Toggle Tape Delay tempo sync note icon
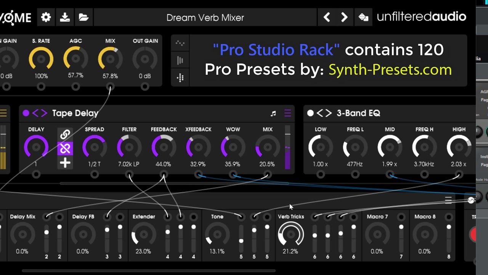488x275 pixels. click(x=273, y=113)
